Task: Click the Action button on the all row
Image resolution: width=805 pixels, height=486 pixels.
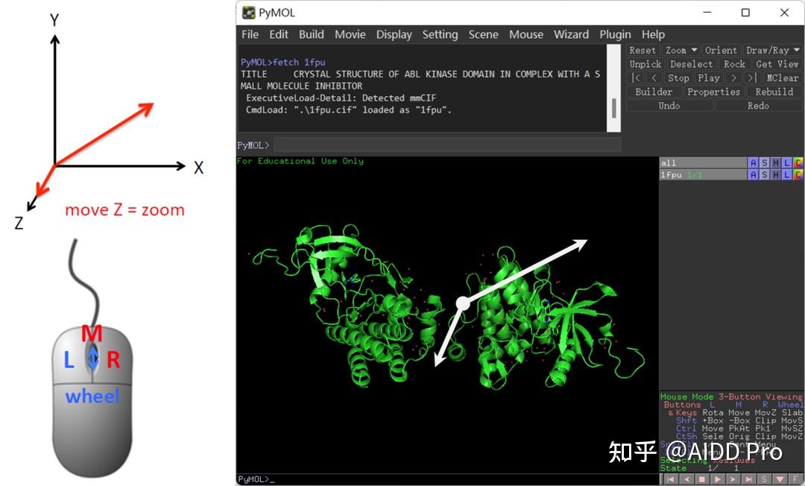Action: 754,161
